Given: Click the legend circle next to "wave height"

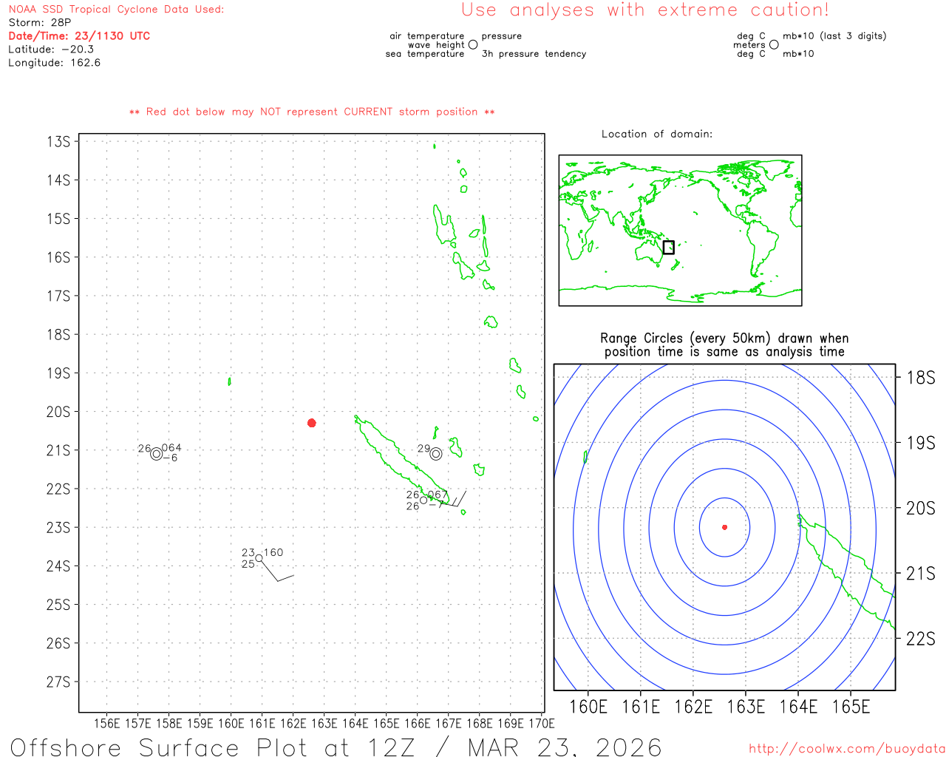Looking at the screenshot, I should pyautogui.click(x=473, y=44).
